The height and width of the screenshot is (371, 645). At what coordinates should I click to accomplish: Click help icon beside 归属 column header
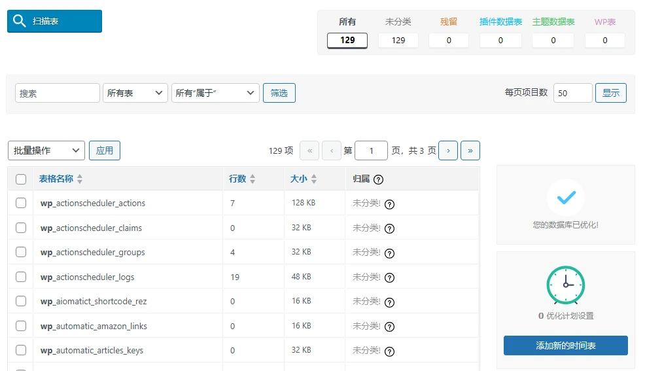tap(378, 179)
